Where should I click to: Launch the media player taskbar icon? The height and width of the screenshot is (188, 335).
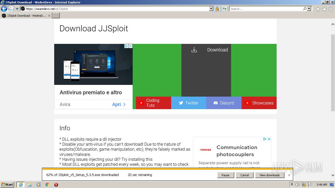[38, 185]
